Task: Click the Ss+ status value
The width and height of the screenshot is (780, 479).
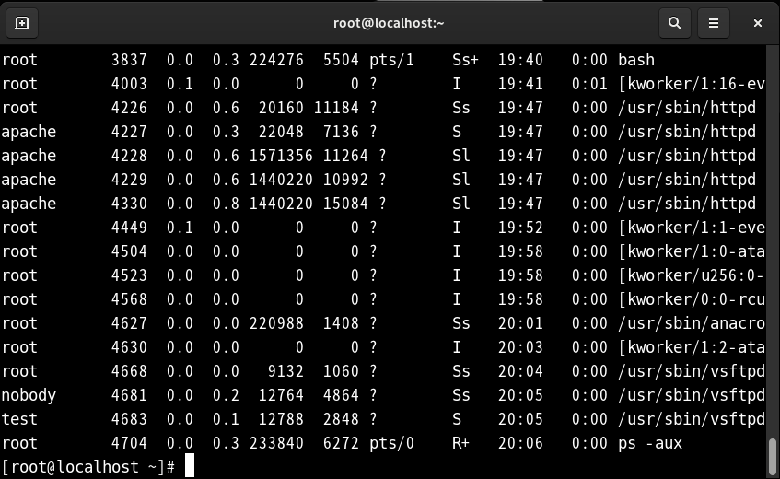Action: [x=465, y=60]
